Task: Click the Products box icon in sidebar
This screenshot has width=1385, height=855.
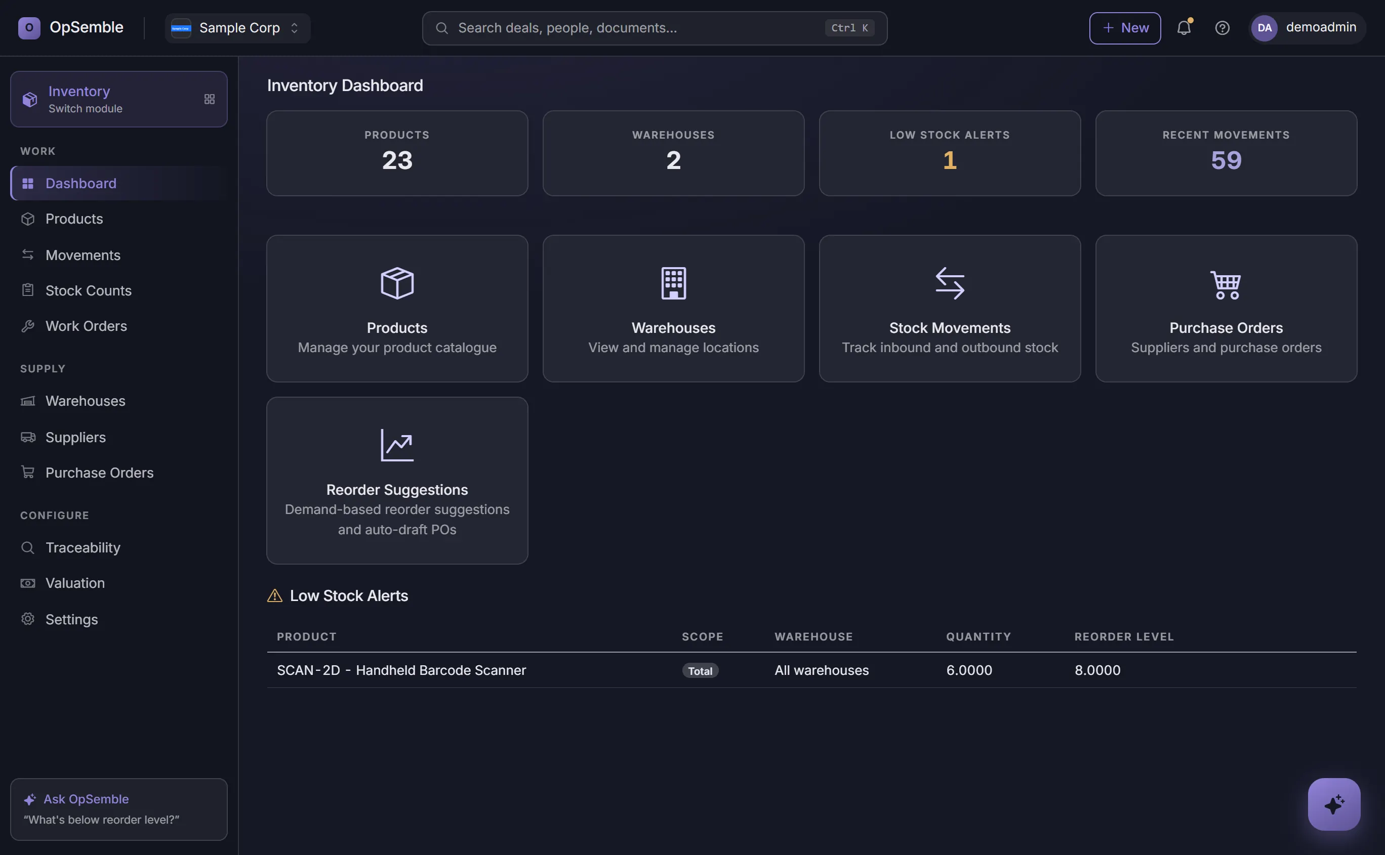Action: click(28, 219)
